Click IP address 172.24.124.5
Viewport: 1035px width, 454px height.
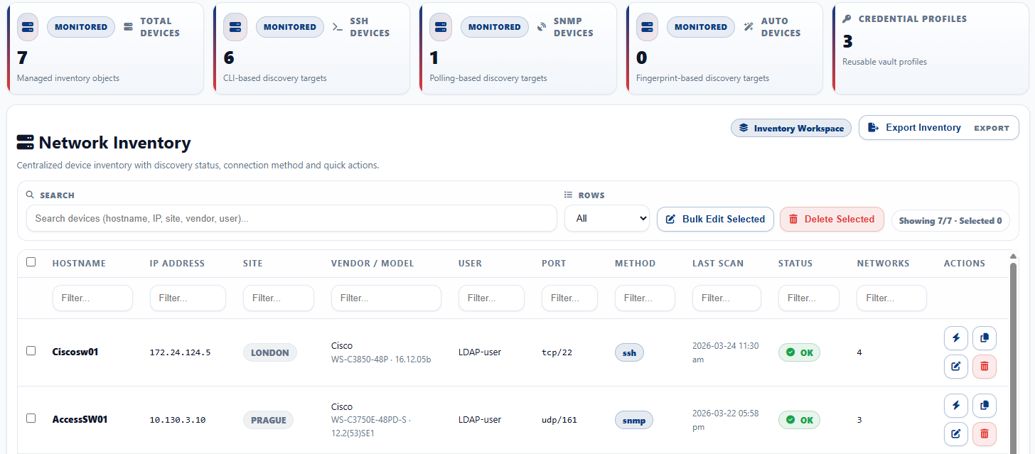click(x=180, y=352)
